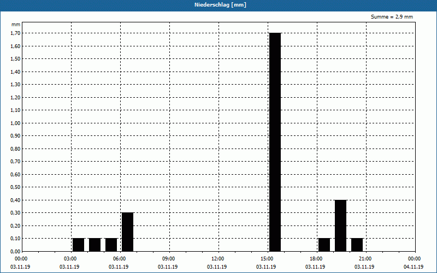The image size is (437, 273).
Task: Click the 0,10 mm bar just before 21:00
Action: click(x=357, y=245)
